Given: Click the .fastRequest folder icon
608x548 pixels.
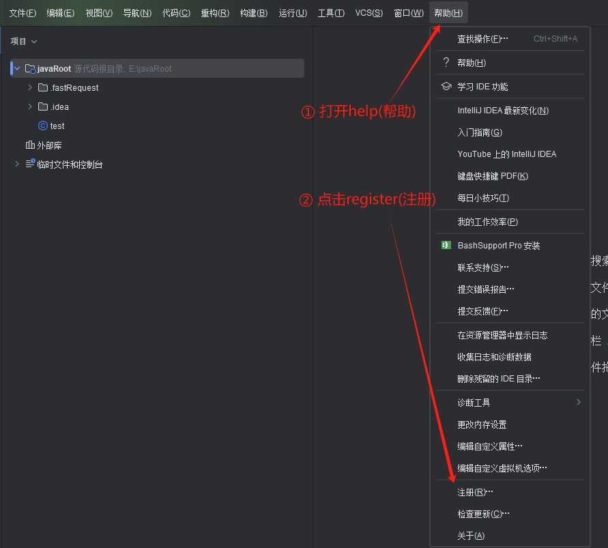Looking at the screenshot, I should 43,87.
